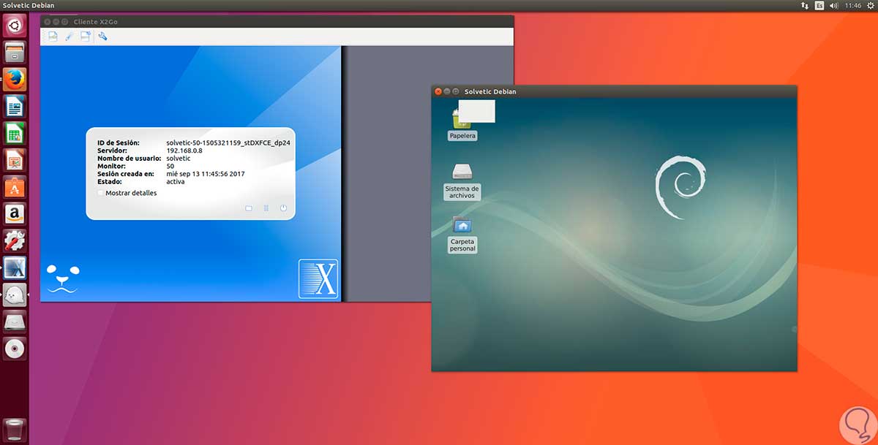Open the Trash at bottom of the launcher

15,430
